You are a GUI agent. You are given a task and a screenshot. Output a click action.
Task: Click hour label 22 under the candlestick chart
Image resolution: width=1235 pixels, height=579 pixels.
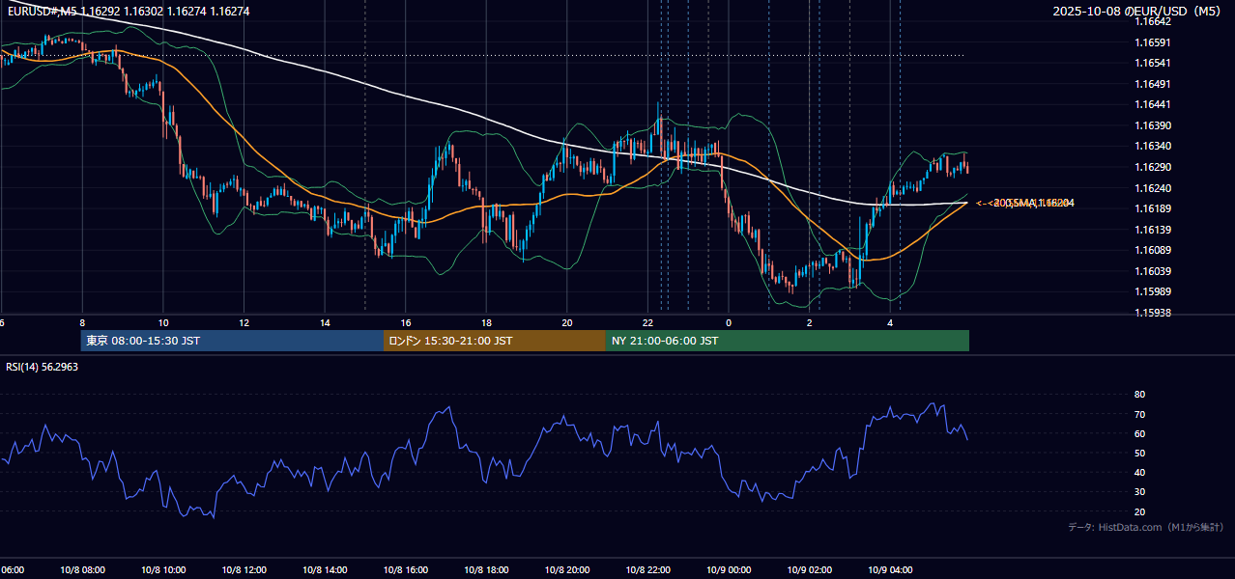click(x=647, y=323)
